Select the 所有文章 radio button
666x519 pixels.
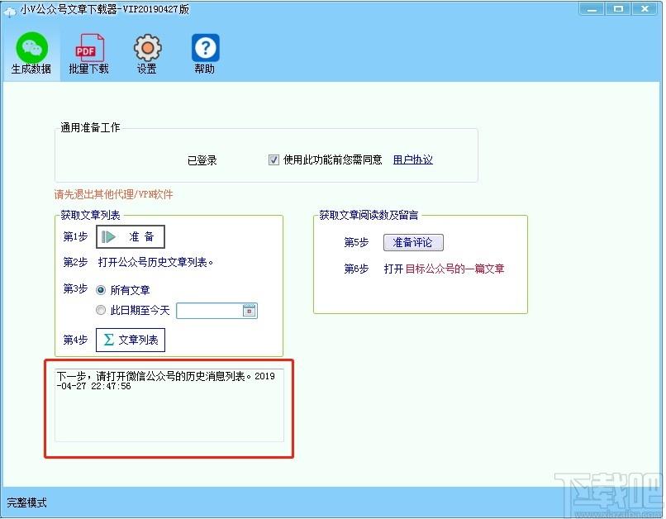[101, 291]
